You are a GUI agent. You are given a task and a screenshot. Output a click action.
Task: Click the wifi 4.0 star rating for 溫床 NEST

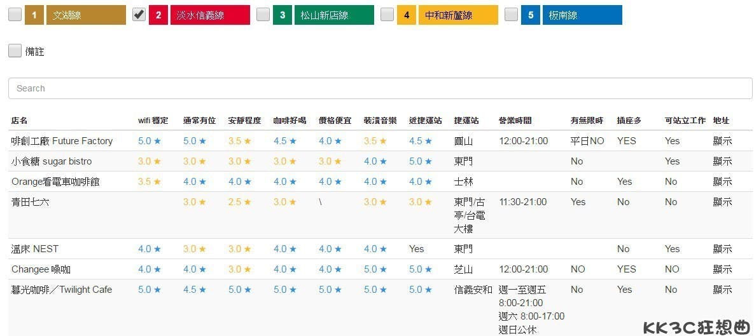[x=150, y=249]
